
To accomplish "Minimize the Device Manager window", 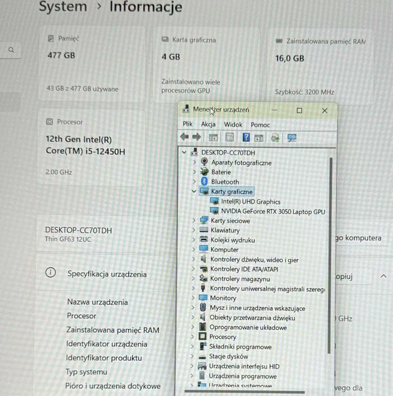I will pos(275,110).
